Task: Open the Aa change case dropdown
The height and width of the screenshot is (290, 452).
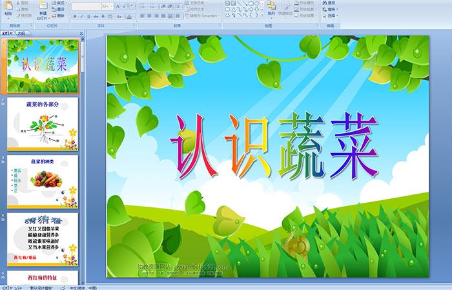Action: (x=119, y=16)
